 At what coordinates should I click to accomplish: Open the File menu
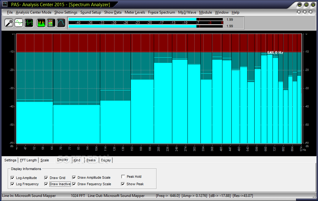(10, 12)
